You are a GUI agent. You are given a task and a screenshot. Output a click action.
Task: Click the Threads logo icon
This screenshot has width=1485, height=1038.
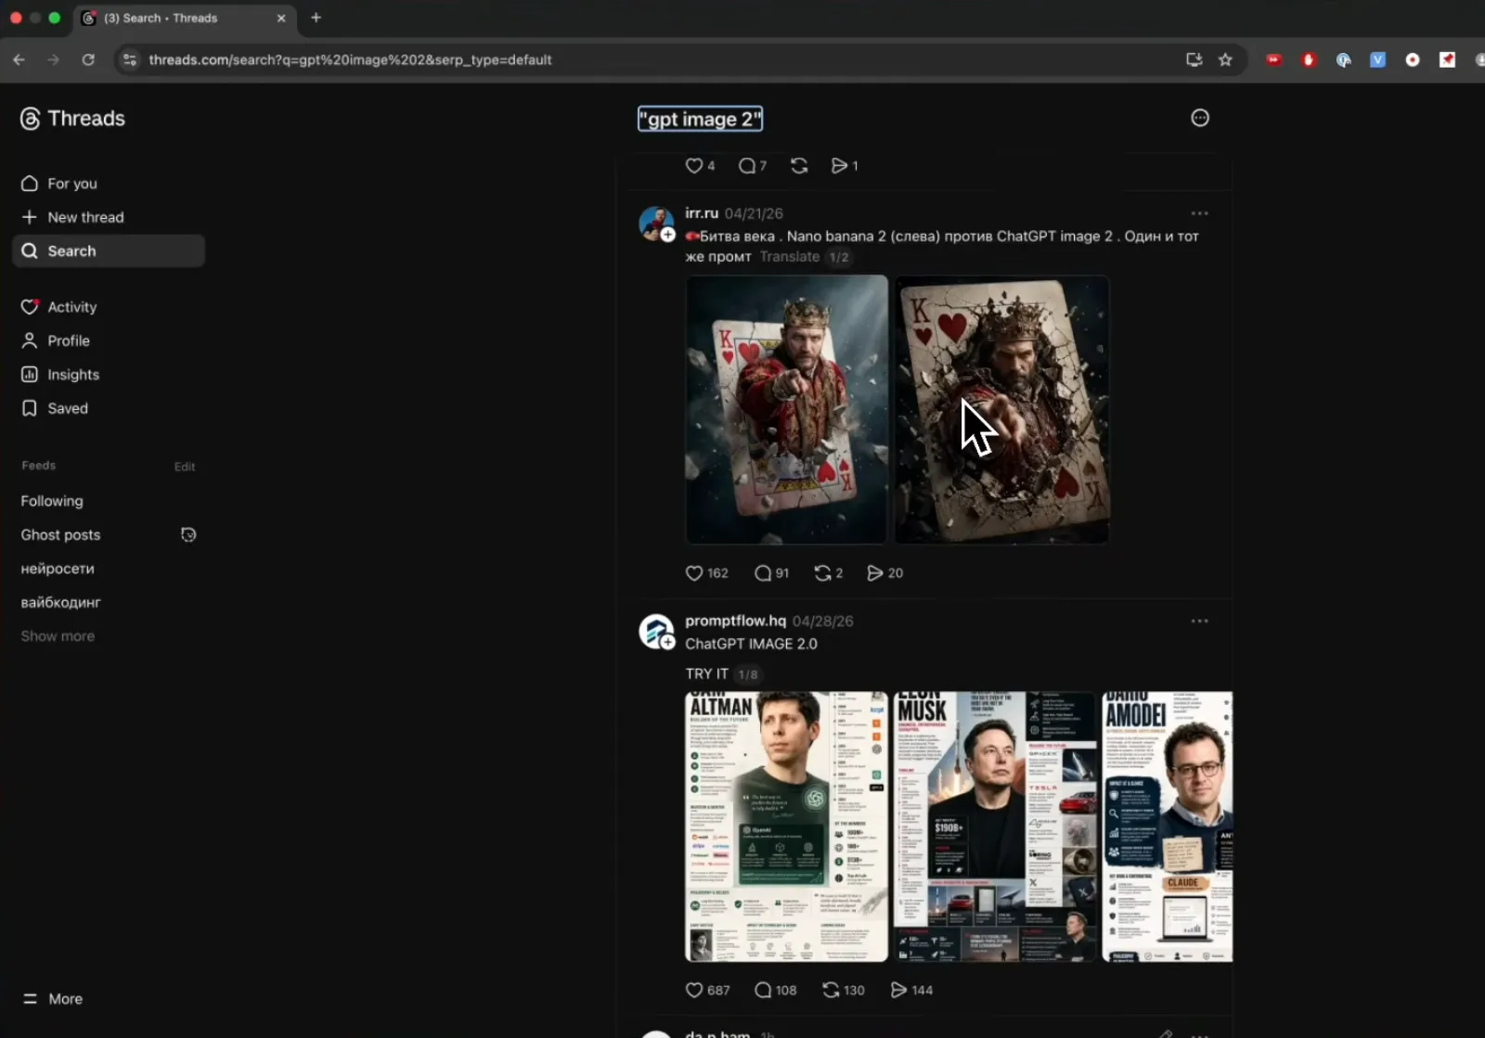click(x=30, y=119)
